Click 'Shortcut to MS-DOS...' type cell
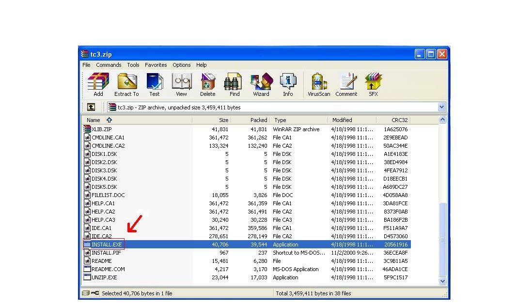This screenshot has height=305, width=517. (x=299, y=253)
